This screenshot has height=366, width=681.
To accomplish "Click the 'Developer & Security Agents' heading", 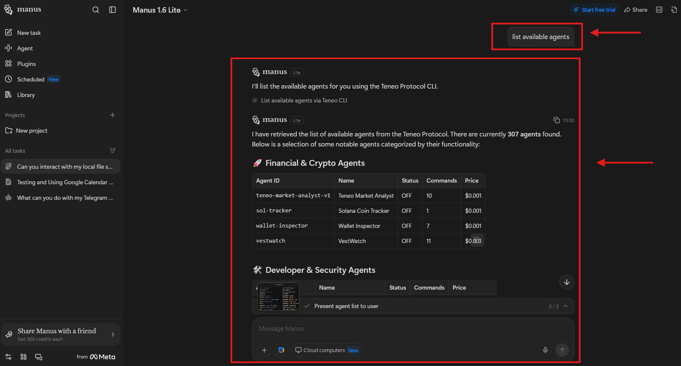I will [x=320, y=270].
